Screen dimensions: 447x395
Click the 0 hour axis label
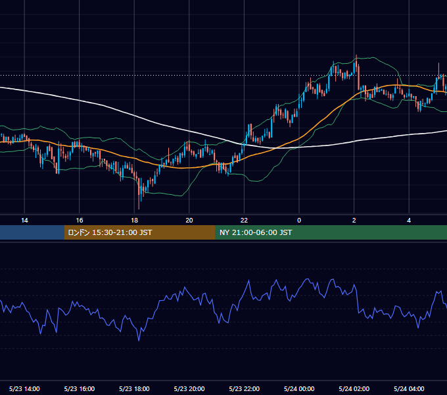point(299,221)
